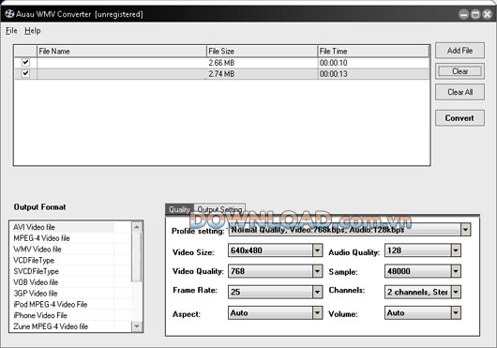Open the Frame Rate dropdown
This screenshot has height=348, width=497.
pos(317,292)
